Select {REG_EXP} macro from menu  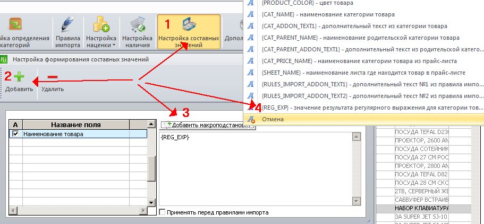364,107
